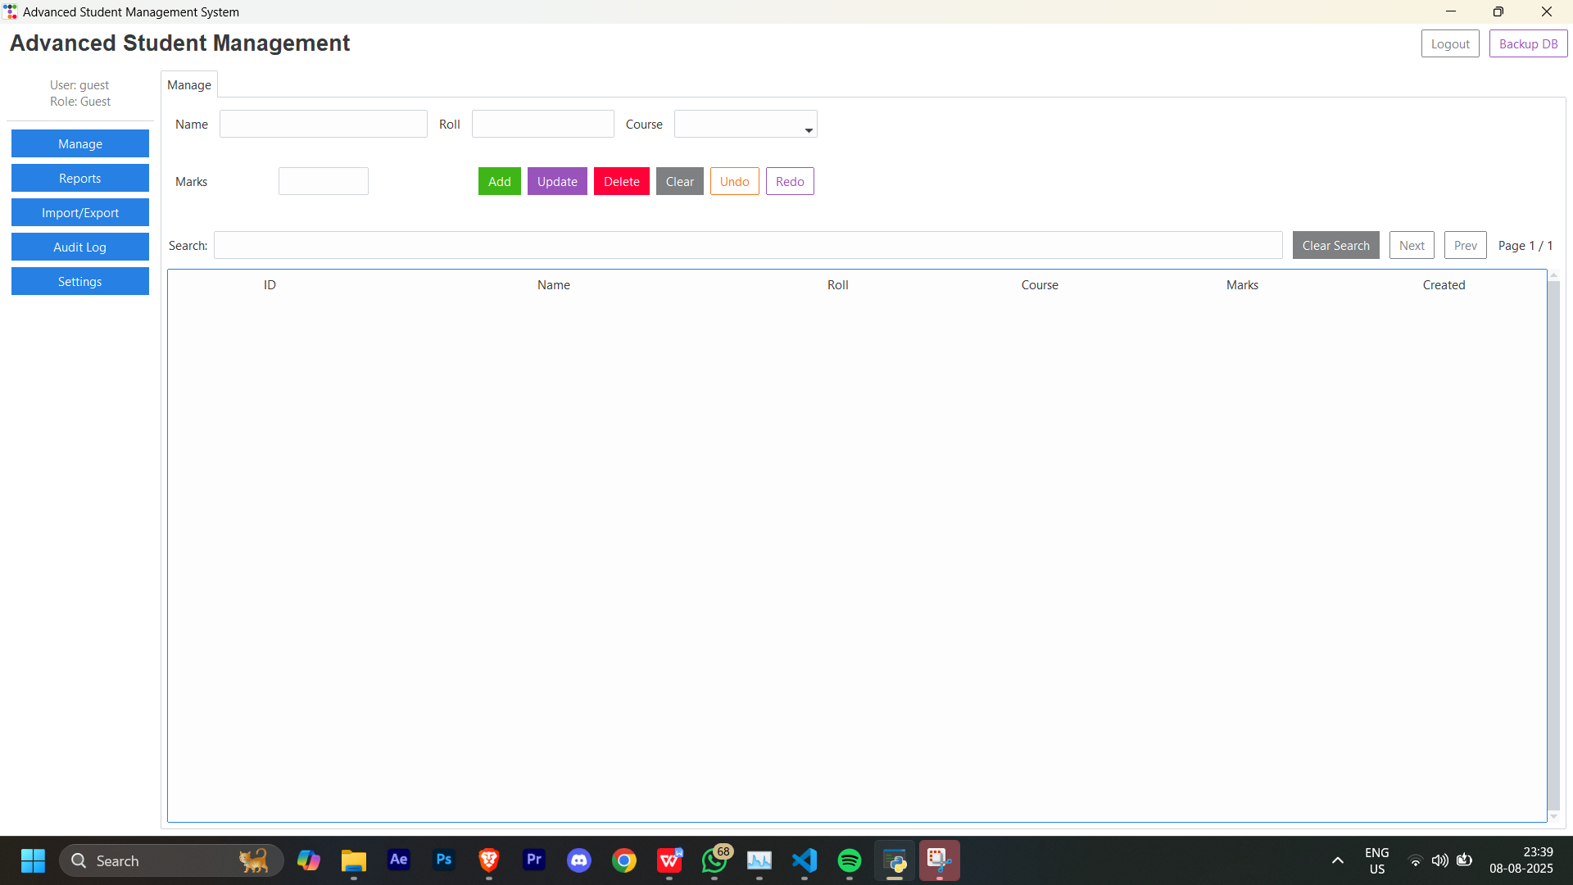
Task: Open the Brave browser taskbar icon
Action: coord(489,860)
